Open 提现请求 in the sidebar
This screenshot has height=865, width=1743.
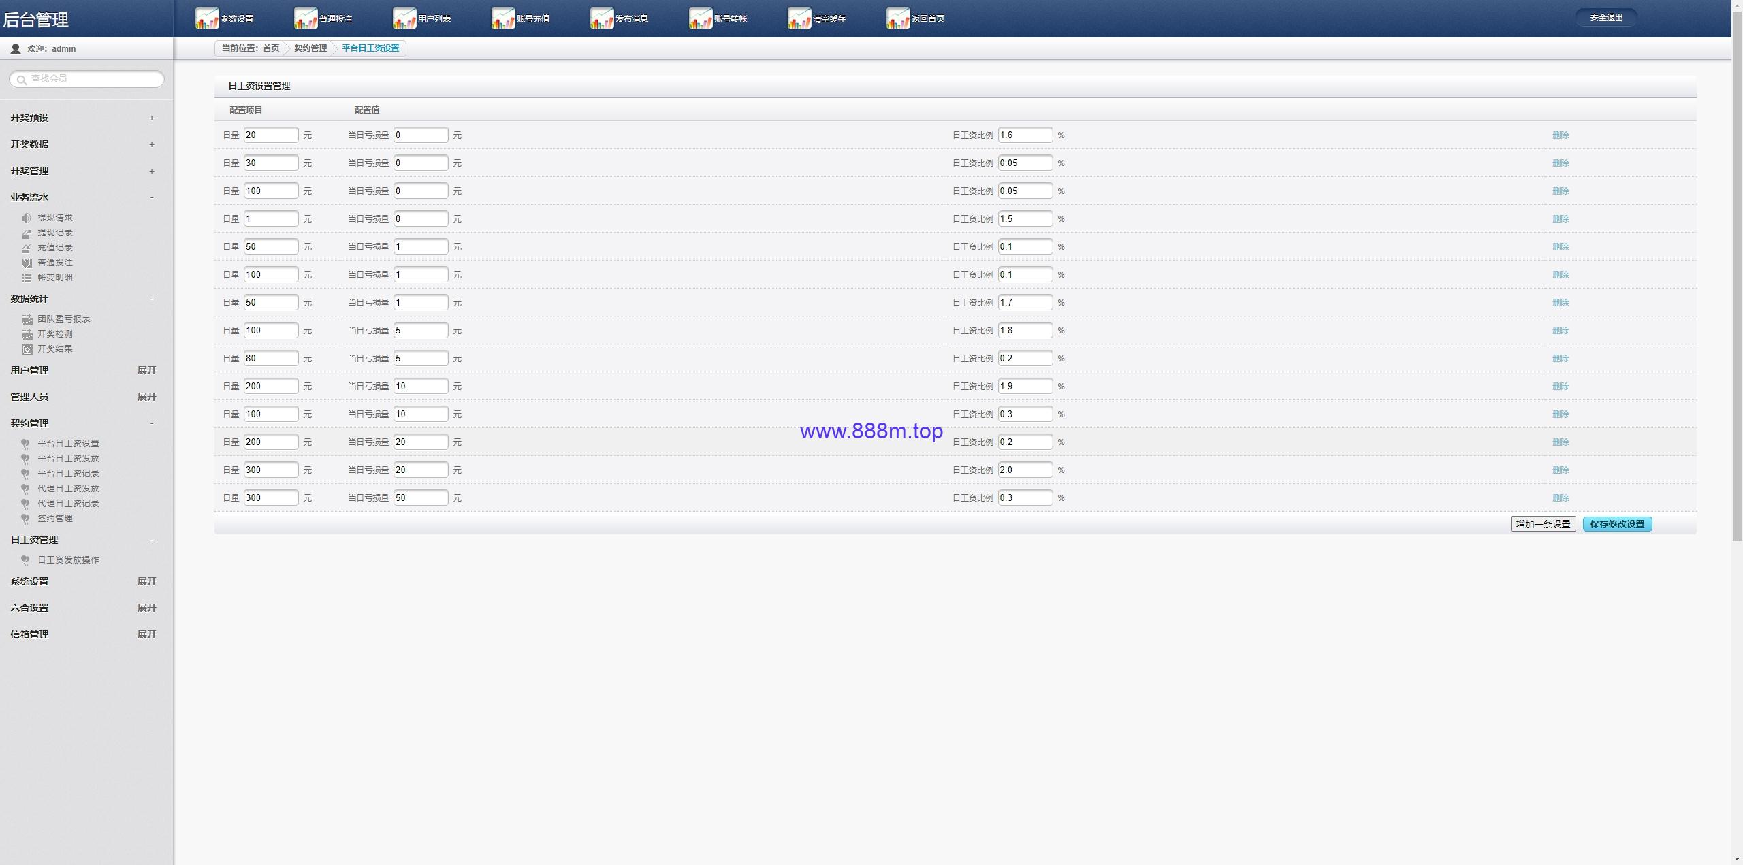pos(54,218)
